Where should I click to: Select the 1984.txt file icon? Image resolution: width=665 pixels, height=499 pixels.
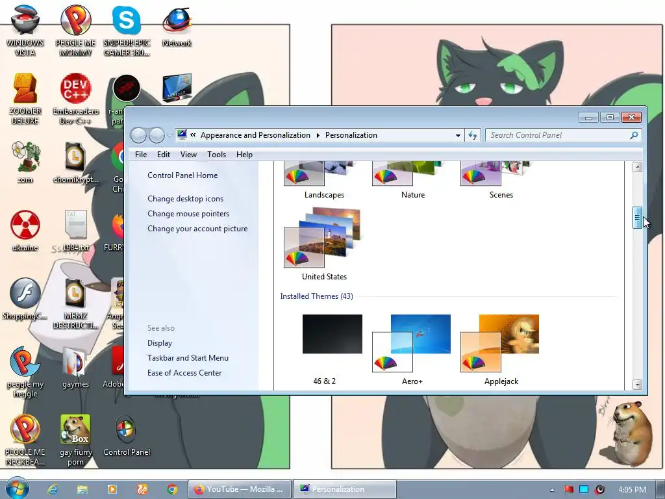(75, 231)
